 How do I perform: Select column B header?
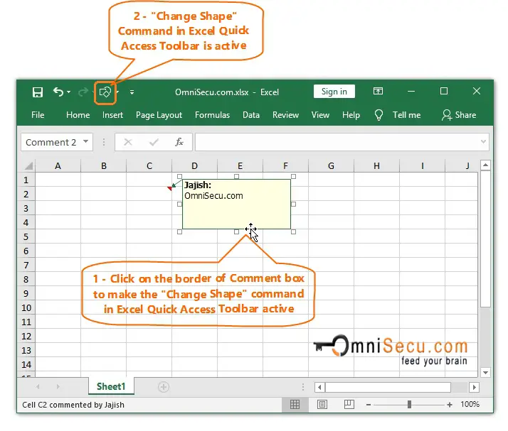(x=104, y=166)
